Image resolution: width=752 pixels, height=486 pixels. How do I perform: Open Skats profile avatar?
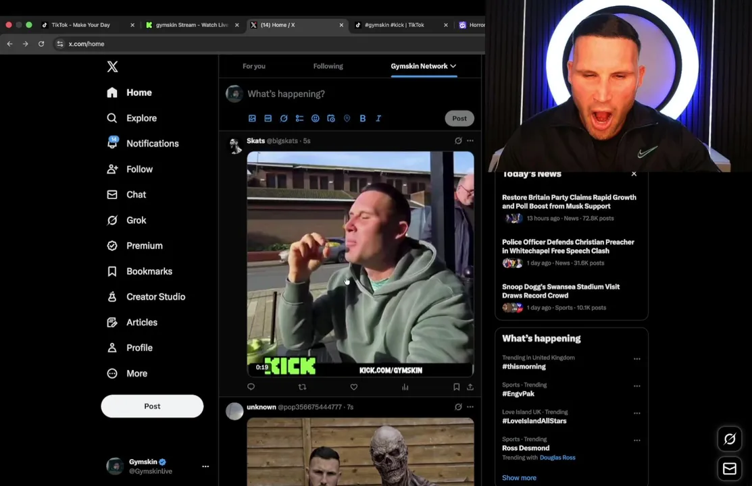(234, 146)
